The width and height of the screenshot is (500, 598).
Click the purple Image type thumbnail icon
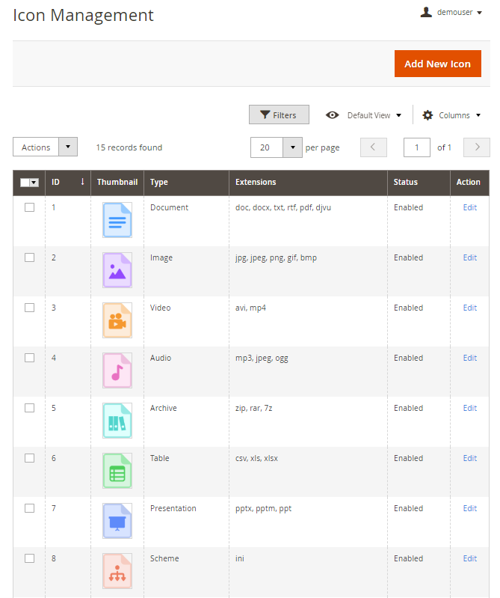pos(117,270)
